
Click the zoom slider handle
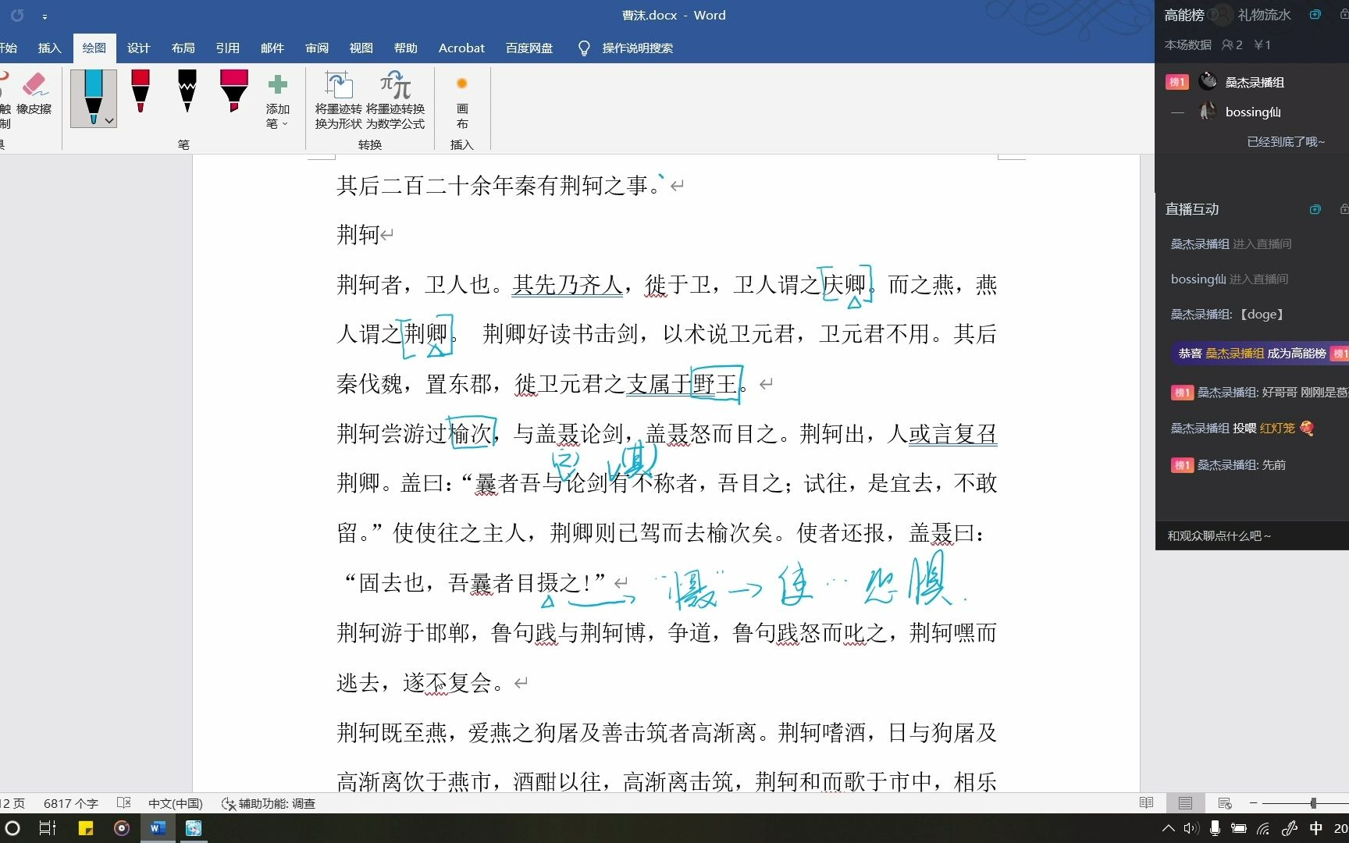coord(1313,803)
